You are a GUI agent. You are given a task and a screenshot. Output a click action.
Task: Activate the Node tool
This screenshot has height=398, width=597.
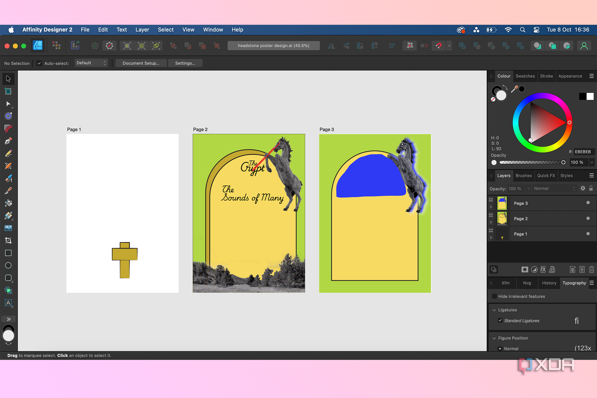[8, 104]
